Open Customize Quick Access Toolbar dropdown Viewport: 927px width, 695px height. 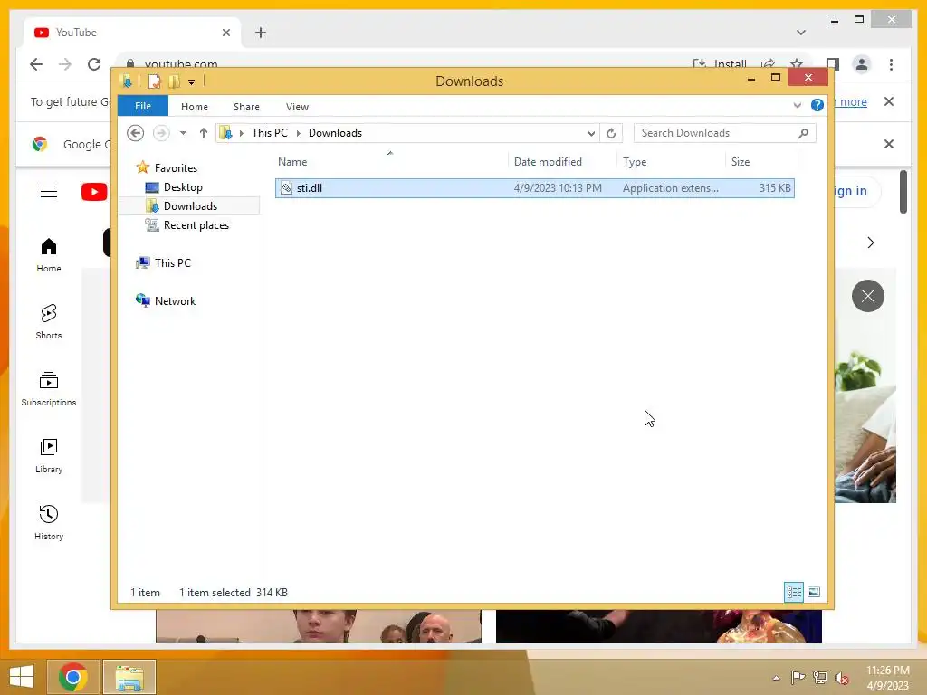coord(192,82)
